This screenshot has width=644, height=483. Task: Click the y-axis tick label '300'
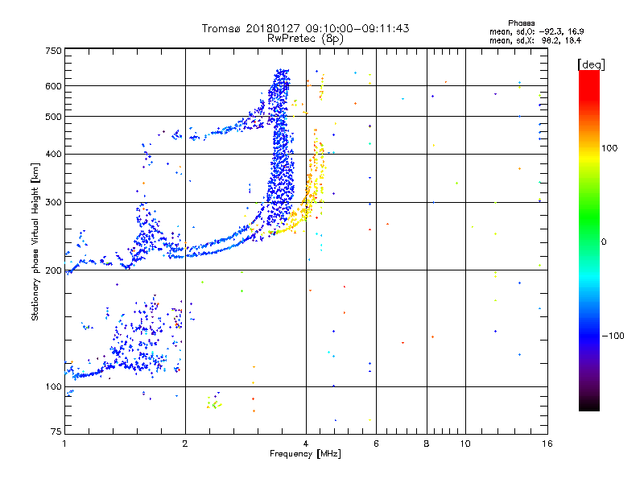pos(53,203)
